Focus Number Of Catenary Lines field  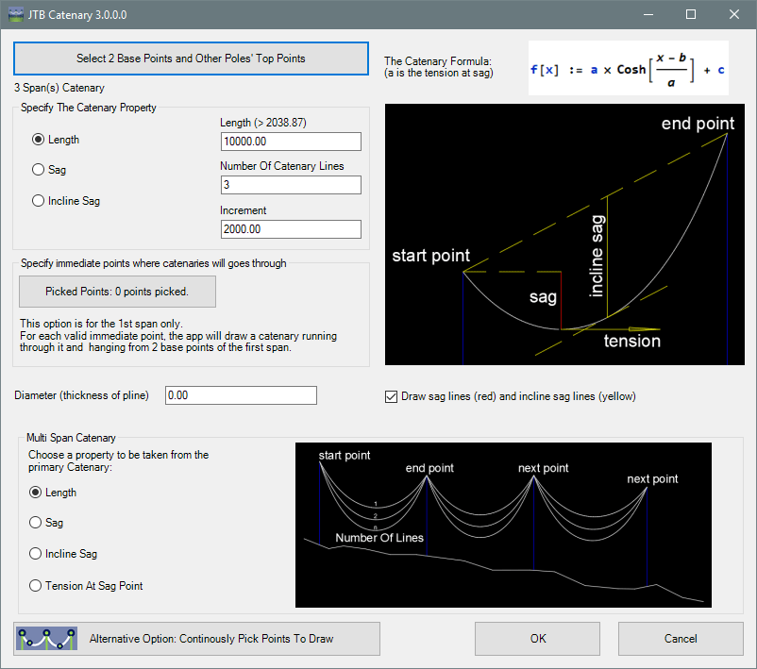coord(291,185)
